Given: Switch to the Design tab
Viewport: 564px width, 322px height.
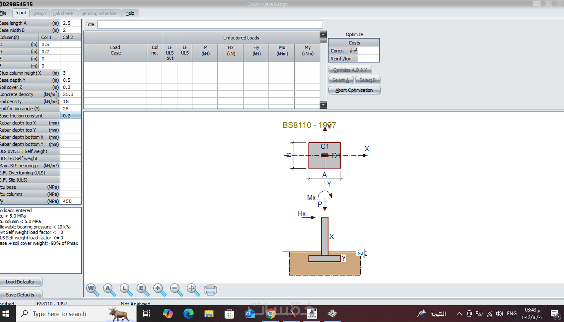Looking at the screenshot, I should coord(39,13).
